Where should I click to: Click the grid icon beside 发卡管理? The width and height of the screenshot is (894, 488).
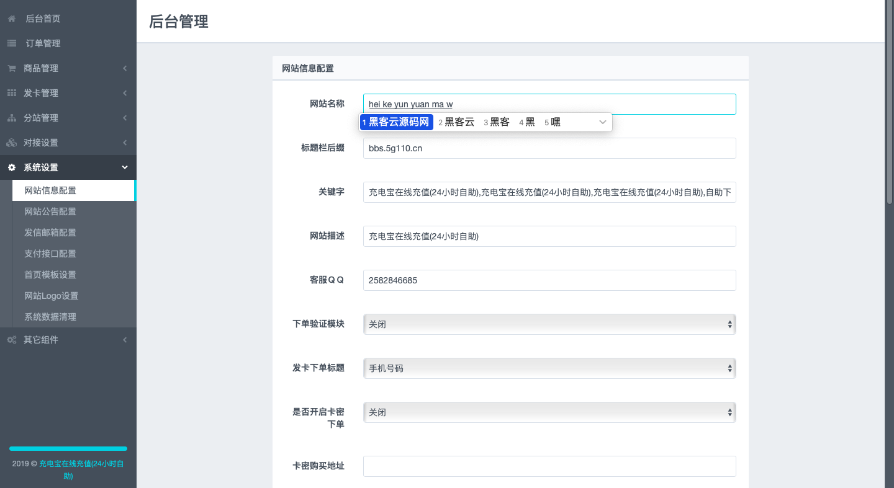[11, 93]
